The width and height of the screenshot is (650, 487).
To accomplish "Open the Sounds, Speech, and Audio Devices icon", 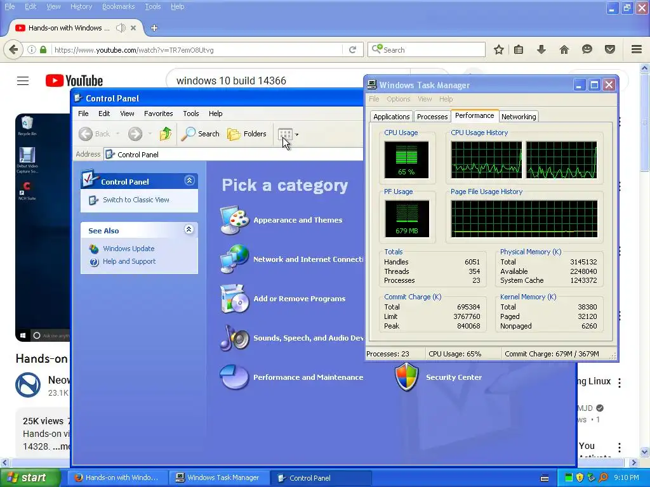I will pos(235,338).
